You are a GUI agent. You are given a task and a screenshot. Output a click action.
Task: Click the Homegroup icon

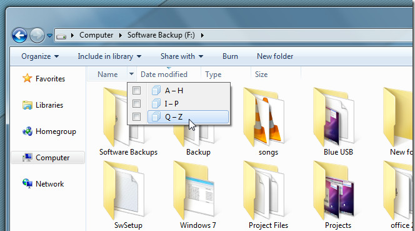pos(27,131)
